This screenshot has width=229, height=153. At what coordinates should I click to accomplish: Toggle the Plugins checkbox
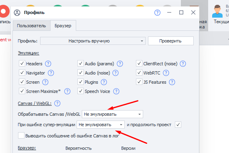click(81, 82)
